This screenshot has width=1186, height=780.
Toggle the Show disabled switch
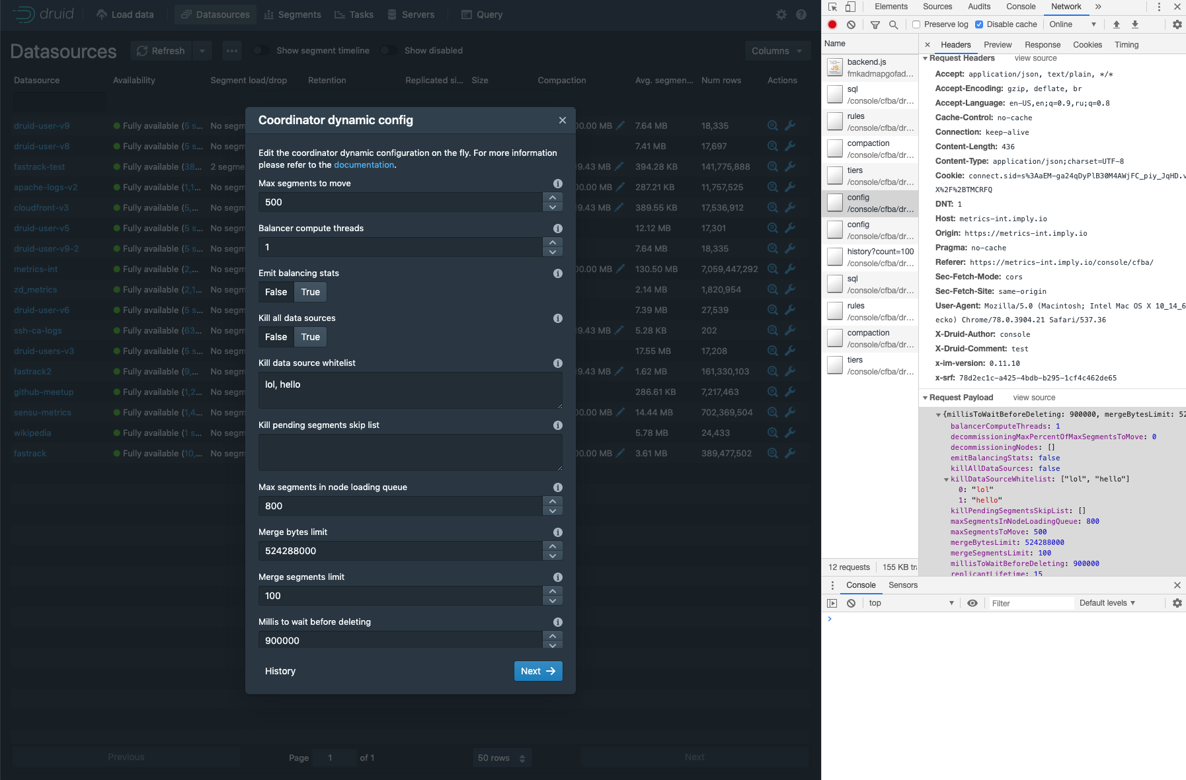(x=389, y=51)
